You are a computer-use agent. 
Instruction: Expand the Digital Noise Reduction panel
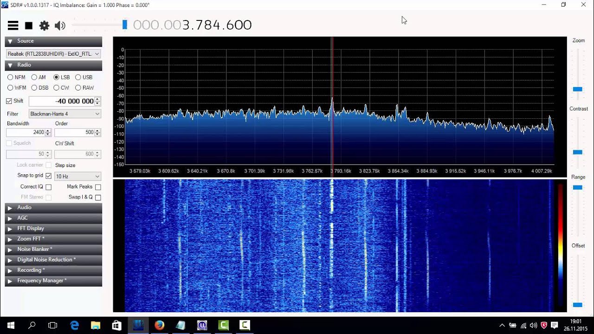(53, 260)
